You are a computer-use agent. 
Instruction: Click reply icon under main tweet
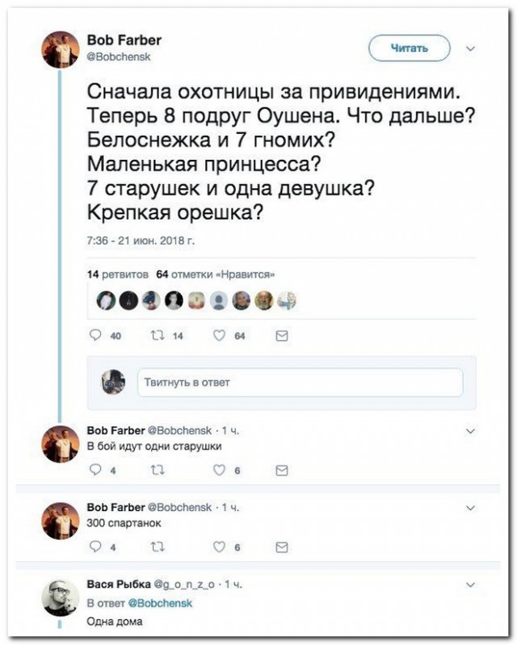coord(95,336)
